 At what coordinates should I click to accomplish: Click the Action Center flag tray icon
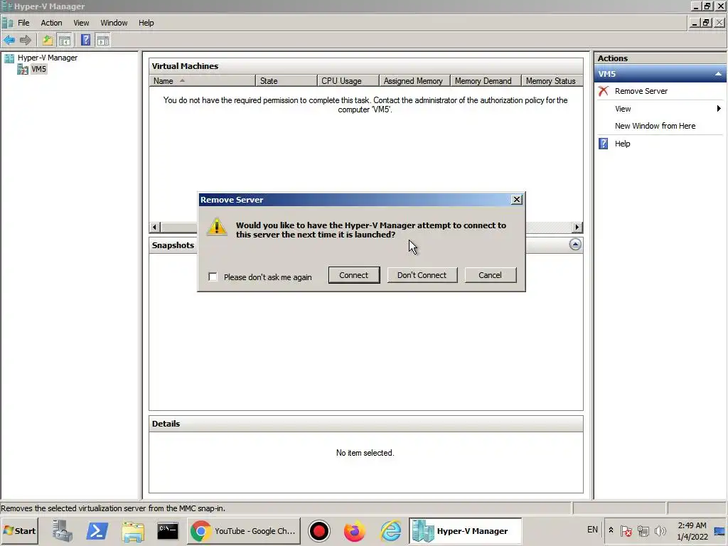click(626, 530)
